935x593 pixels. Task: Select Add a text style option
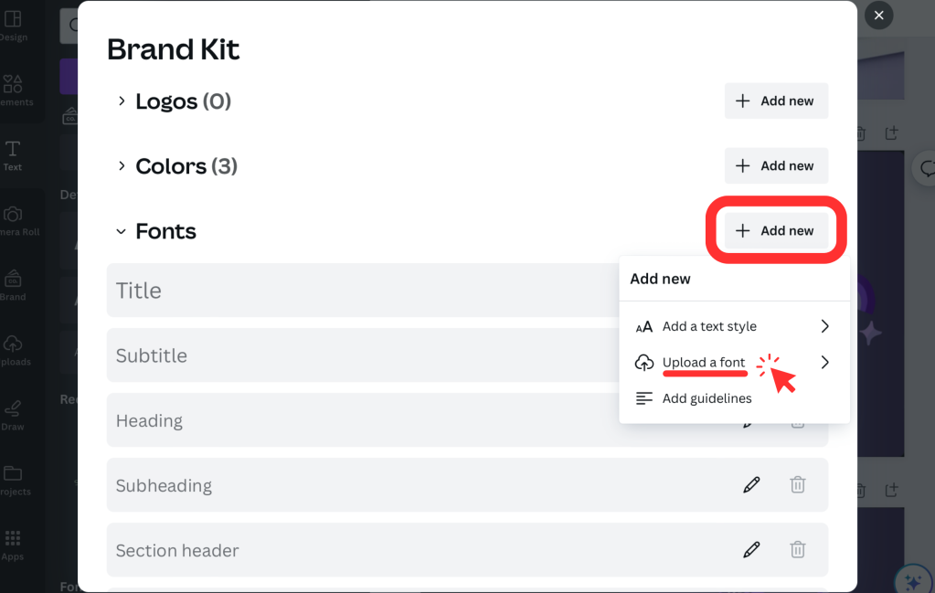click(709, 326)
